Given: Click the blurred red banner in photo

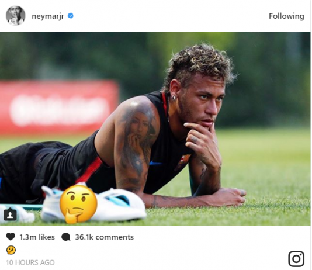Looking at the screenshot, I should click(x=59, y=108).
